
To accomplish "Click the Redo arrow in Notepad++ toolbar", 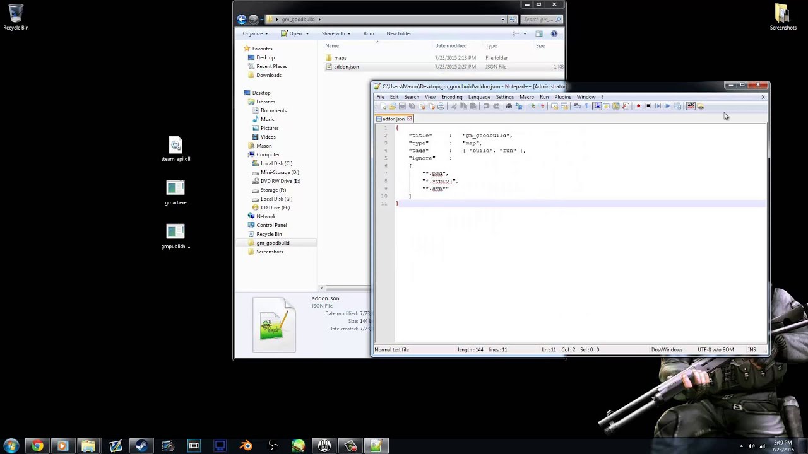I will click(496, 106).
